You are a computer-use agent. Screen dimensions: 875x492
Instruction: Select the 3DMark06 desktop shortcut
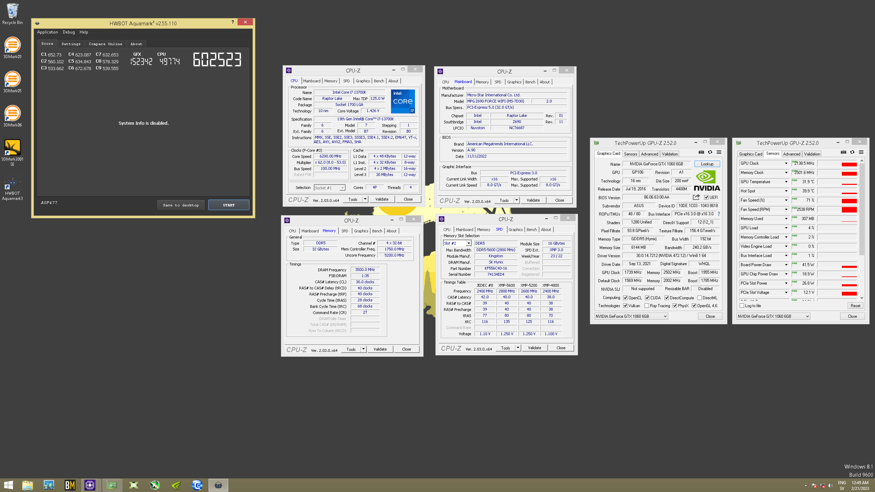(x=12, y=116)
